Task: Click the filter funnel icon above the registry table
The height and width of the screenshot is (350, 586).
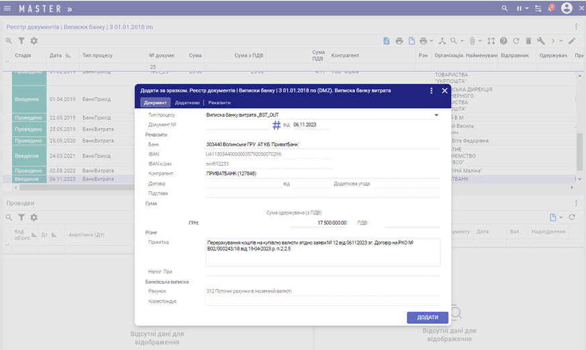Action: (x=21, y=41)
